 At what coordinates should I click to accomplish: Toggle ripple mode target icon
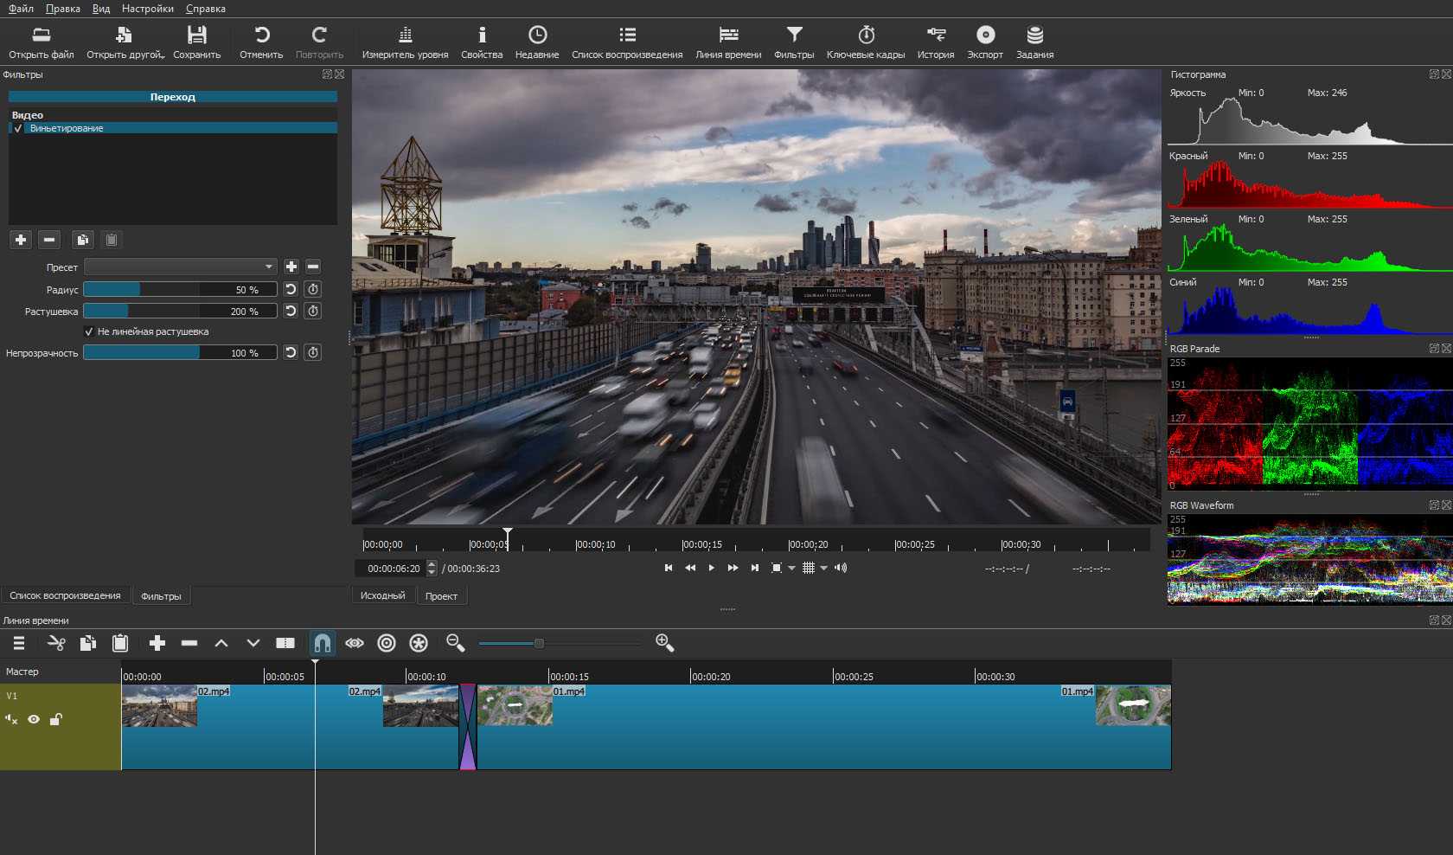coord(387,643)
